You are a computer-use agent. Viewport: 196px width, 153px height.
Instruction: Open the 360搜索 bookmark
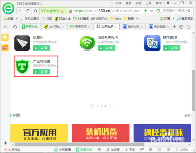pos(81,19)
